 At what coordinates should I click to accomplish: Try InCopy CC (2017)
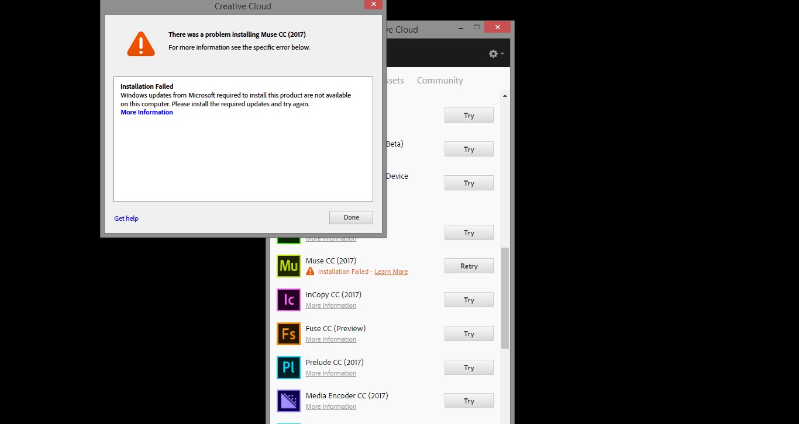[x=469, y=300]
